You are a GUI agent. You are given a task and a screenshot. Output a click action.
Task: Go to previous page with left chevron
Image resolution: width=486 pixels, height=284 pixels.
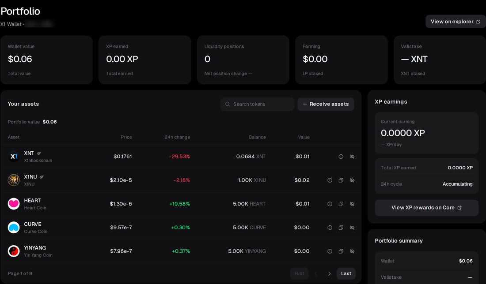tap(316, 273)
